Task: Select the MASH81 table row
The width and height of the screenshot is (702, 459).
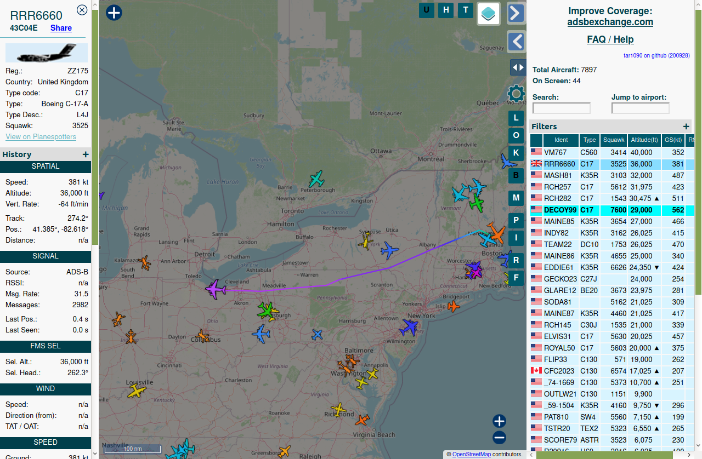Action: click(612, 175)
